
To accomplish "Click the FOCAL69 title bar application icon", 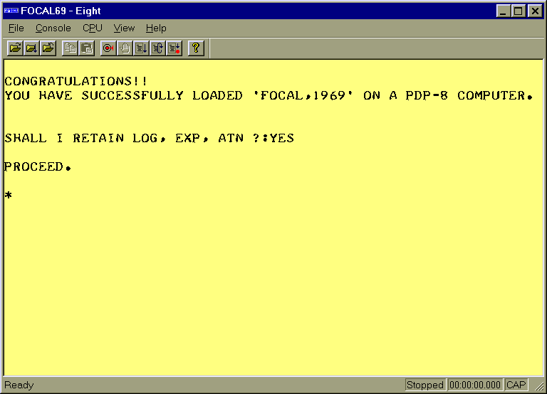I will 11,11.
